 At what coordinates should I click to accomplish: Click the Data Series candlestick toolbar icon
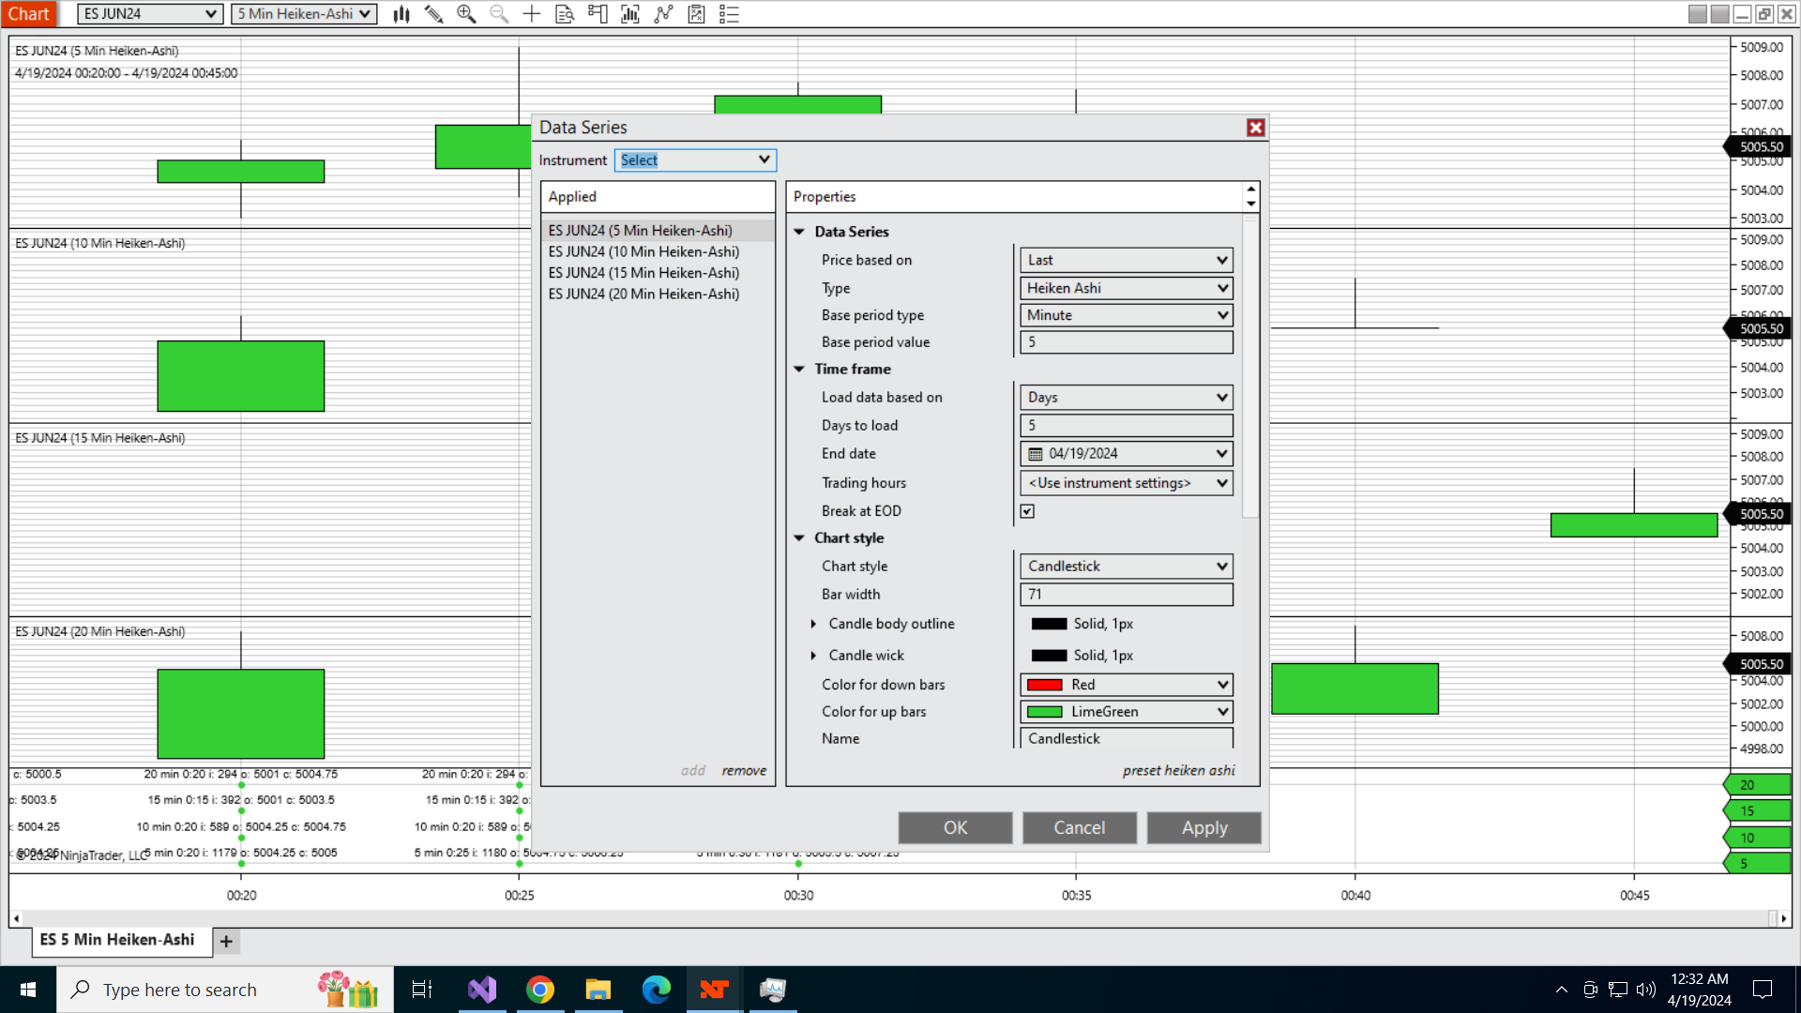click(x=401, y=14)
